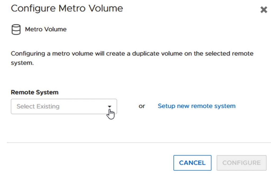
Task: Click the Metro Volume cylinder icon
Action: click(16, 30)
